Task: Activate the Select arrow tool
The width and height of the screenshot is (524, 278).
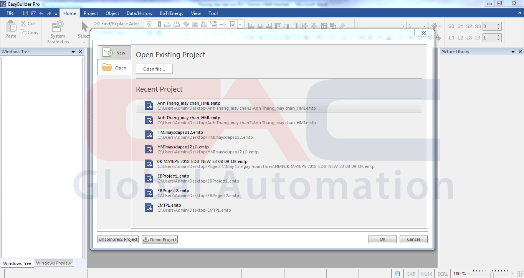Action: 84,27
